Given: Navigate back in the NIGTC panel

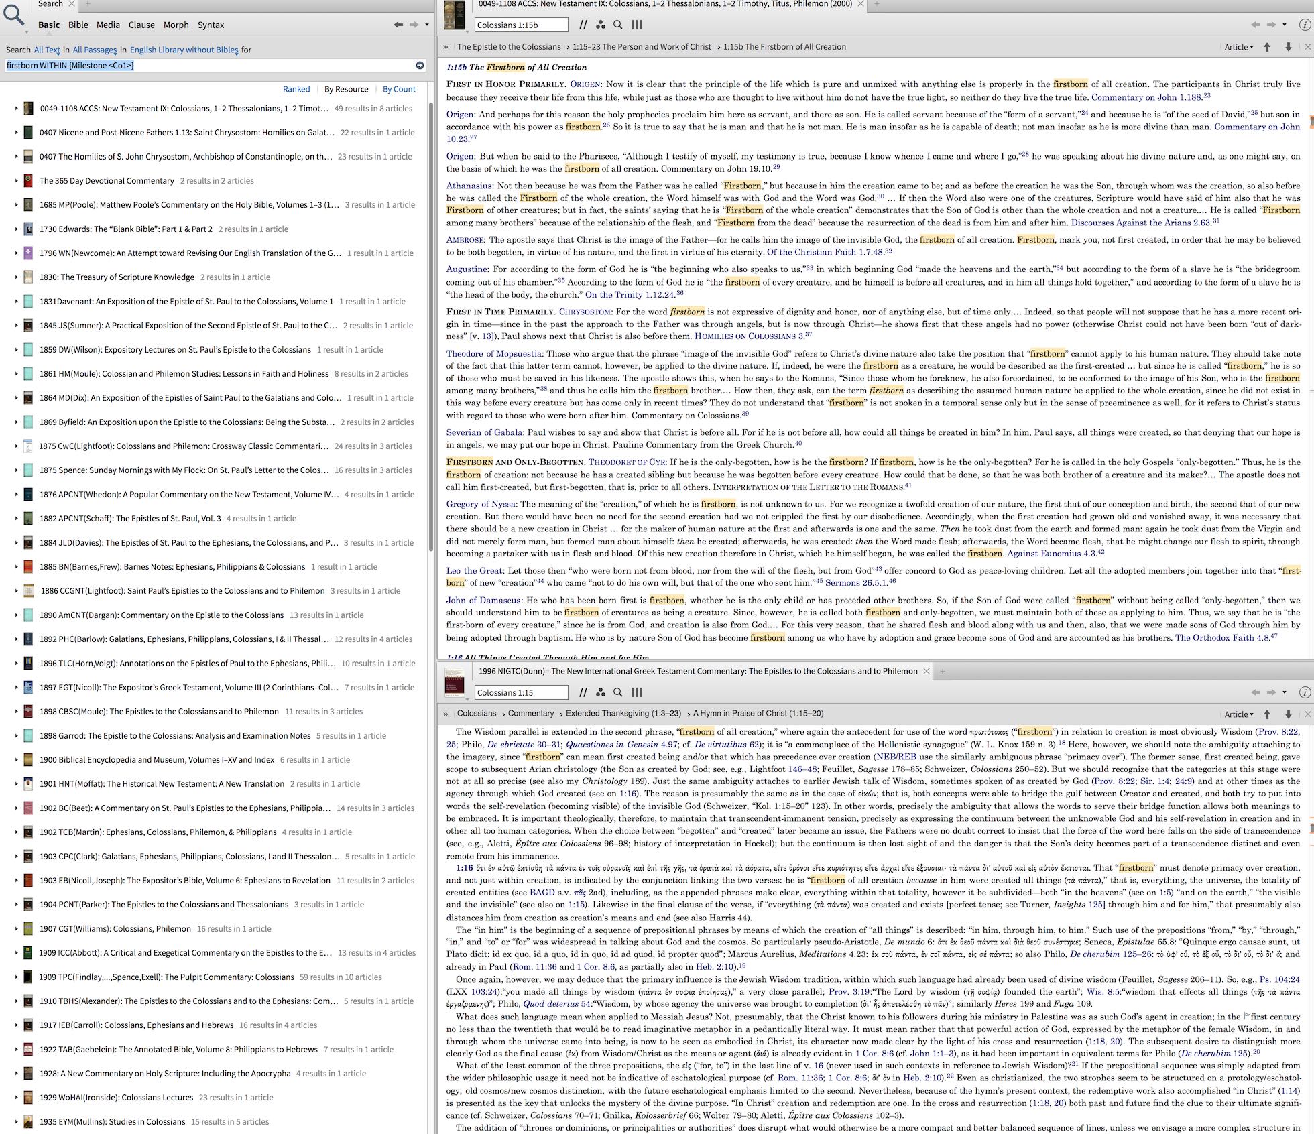Looking at the screenshot, I should (x=1256, y=692).
